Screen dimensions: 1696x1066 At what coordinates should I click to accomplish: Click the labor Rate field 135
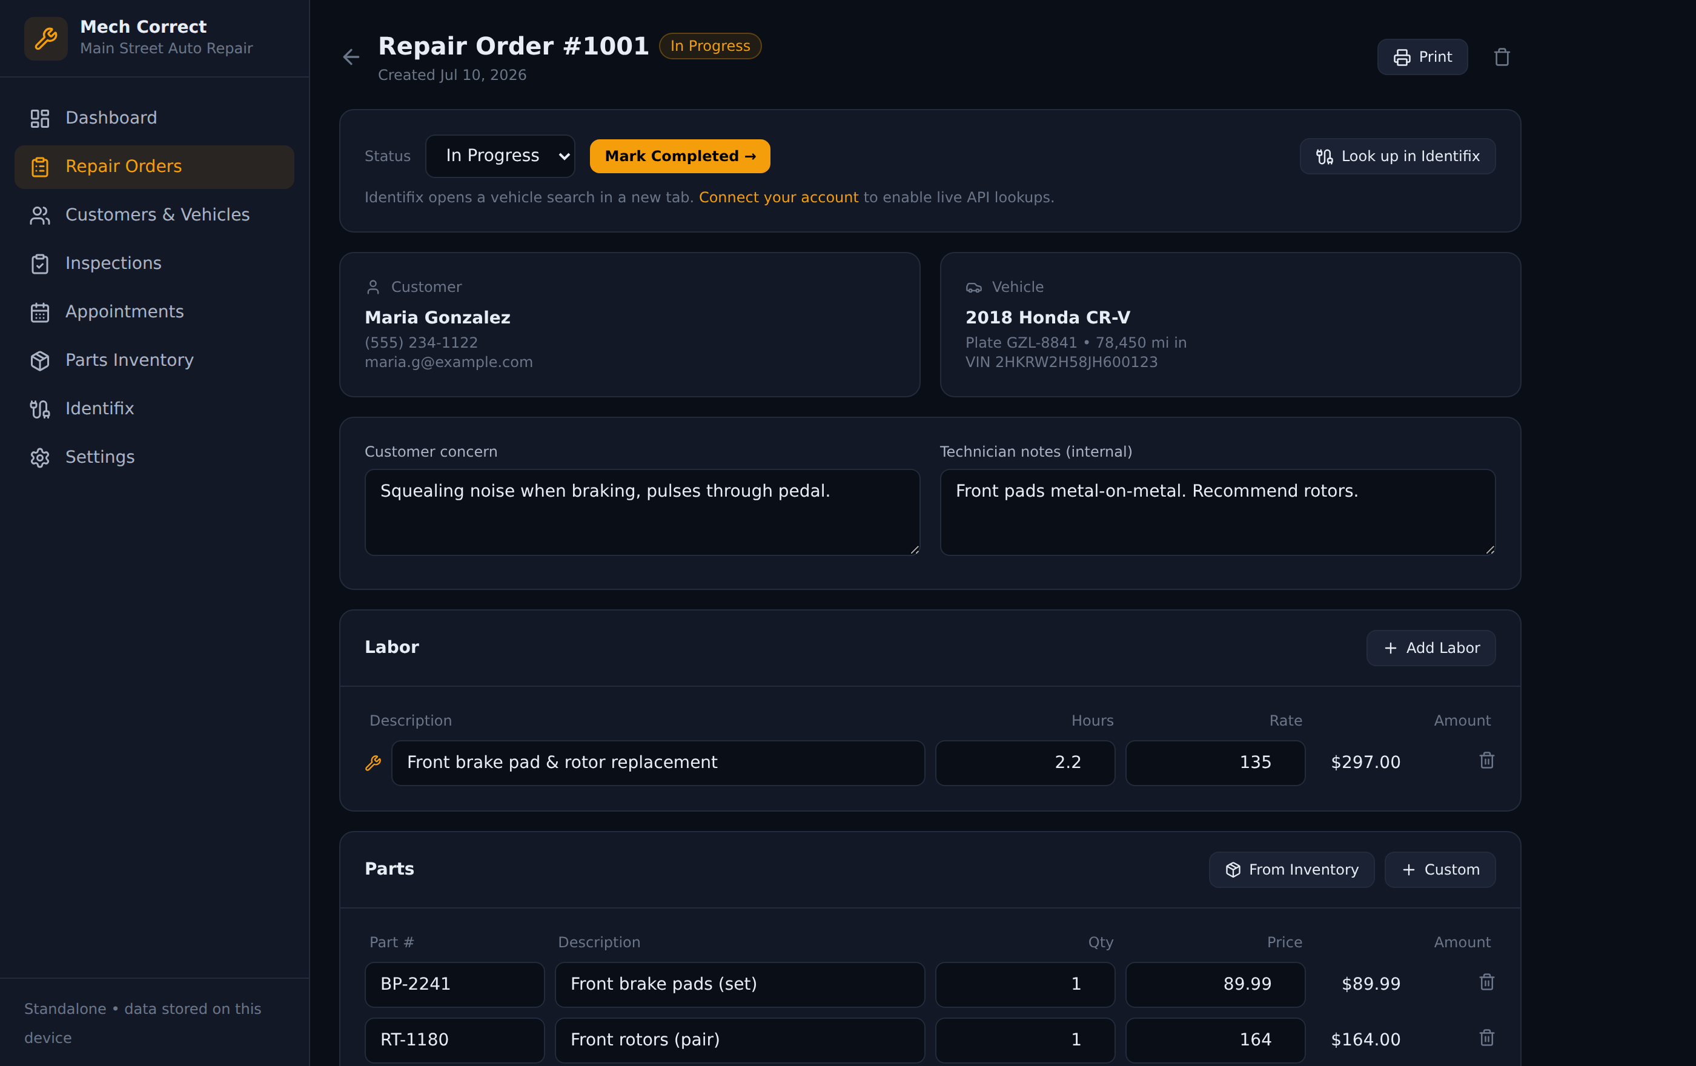1215,763
